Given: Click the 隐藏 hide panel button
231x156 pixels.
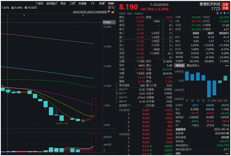Looking at the screenshot, I should click(111, 3).
